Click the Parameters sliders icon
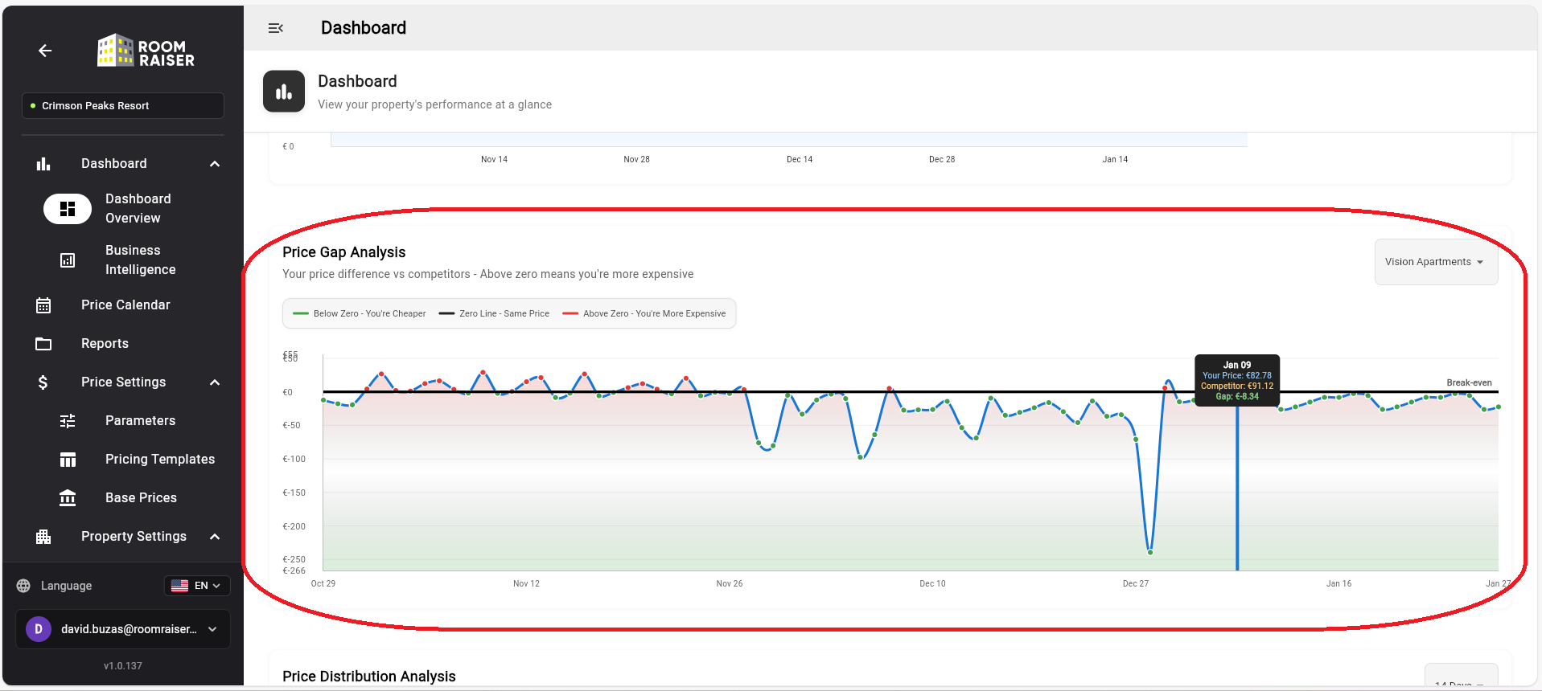The height and width of the screenshot is (691, 1542). 68,421
